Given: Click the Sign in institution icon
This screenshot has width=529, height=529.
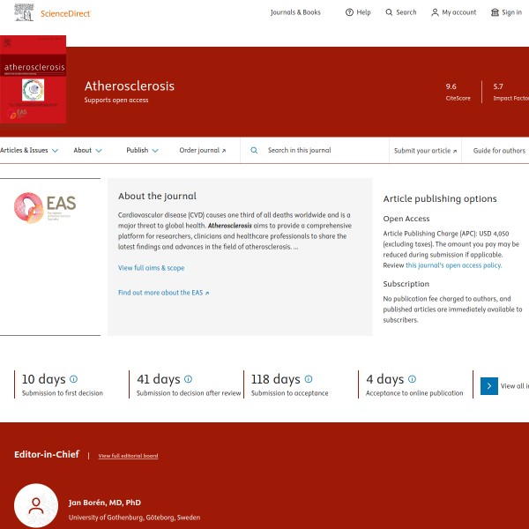Looking at the screenshot, I should coord(495,12).
